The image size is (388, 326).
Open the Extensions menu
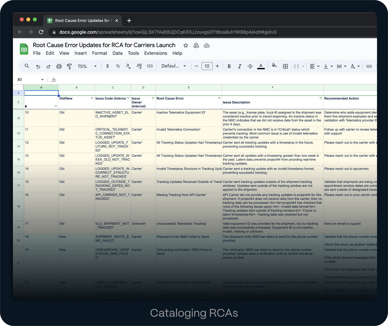pos(156,53)
